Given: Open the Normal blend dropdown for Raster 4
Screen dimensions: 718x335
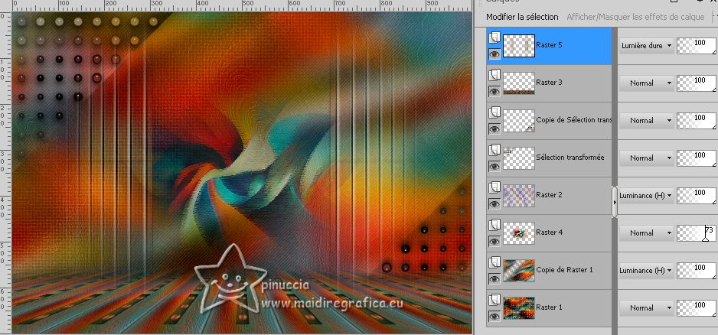Looking at the screenshot, I should [647, 233].
